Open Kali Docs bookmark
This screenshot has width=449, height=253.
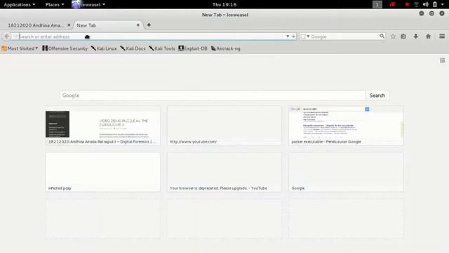click(133, 48)
